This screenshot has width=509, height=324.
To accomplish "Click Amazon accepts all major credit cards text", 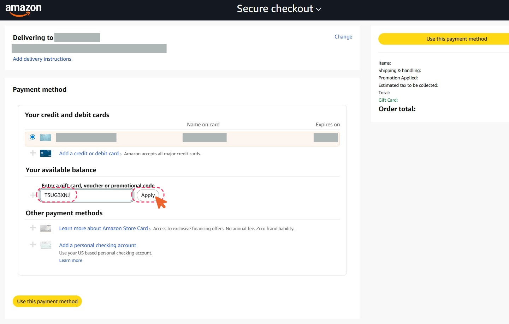I will (162, 154).
